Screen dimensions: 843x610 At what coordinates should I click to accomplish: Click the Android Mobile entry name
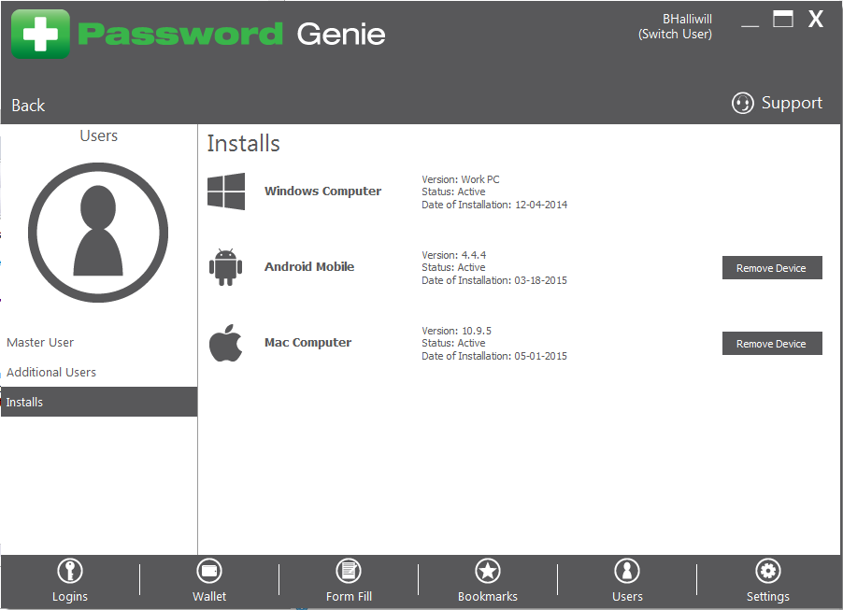coord(309,267)
